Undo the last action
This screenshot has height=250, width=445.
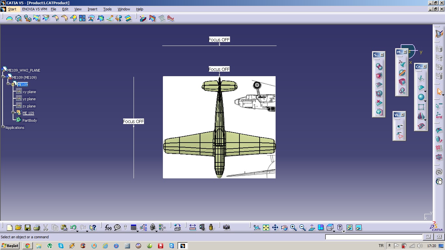click(x=73, y=228)
